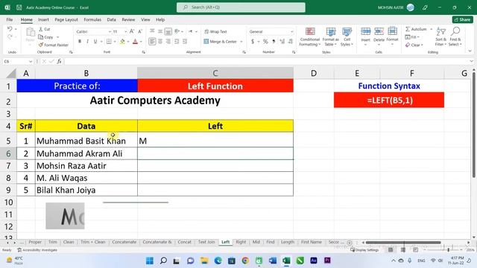Click the Cut icon in Clipboard
This screenshot has width=477, height=268.
coord(45,29)
